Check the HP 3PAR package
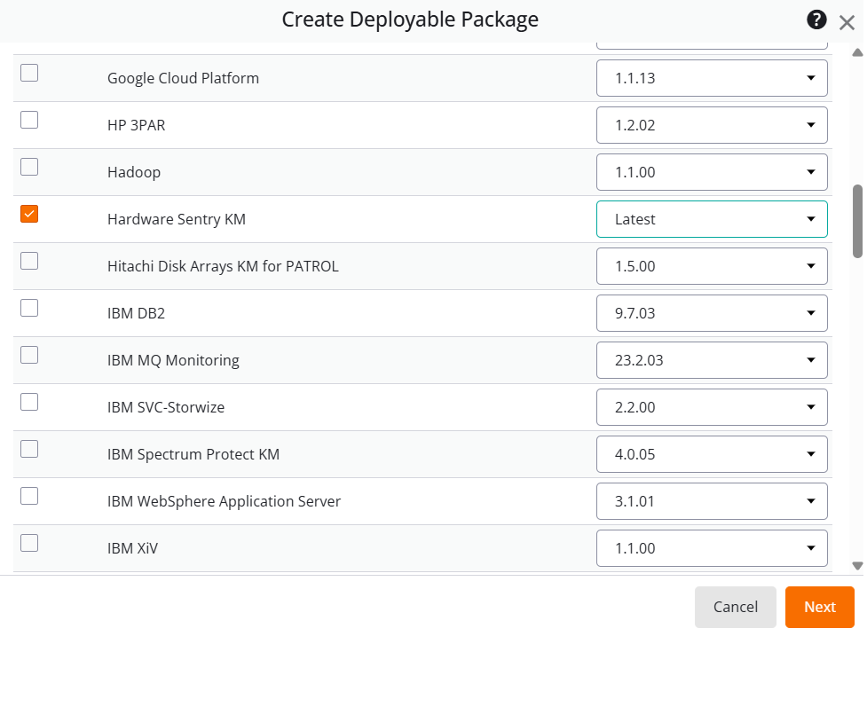This screenshot has height=707, width=867. (x=28, y=120)
